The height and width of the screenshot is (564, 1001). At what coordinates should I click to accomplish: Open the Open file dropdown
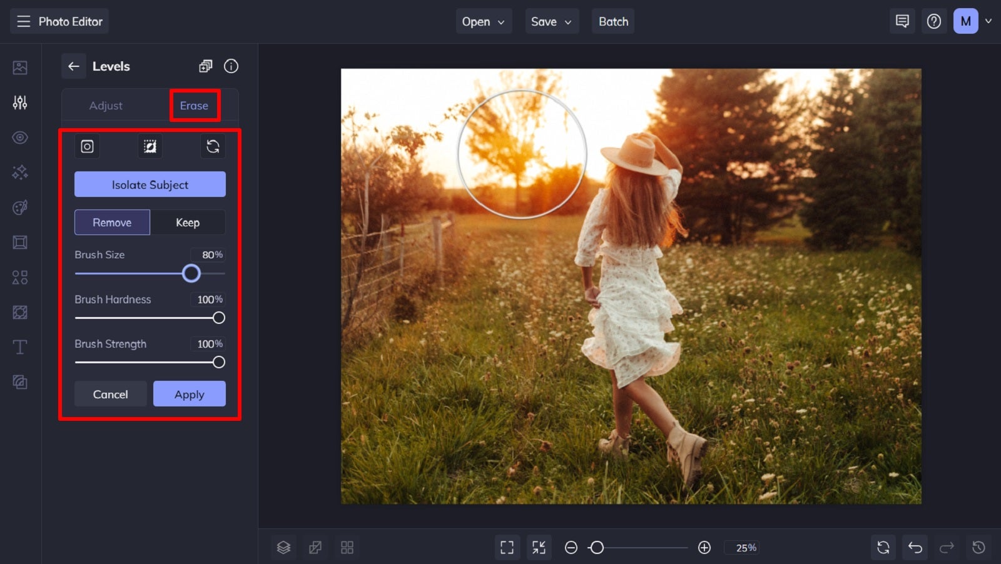(483, 21)
